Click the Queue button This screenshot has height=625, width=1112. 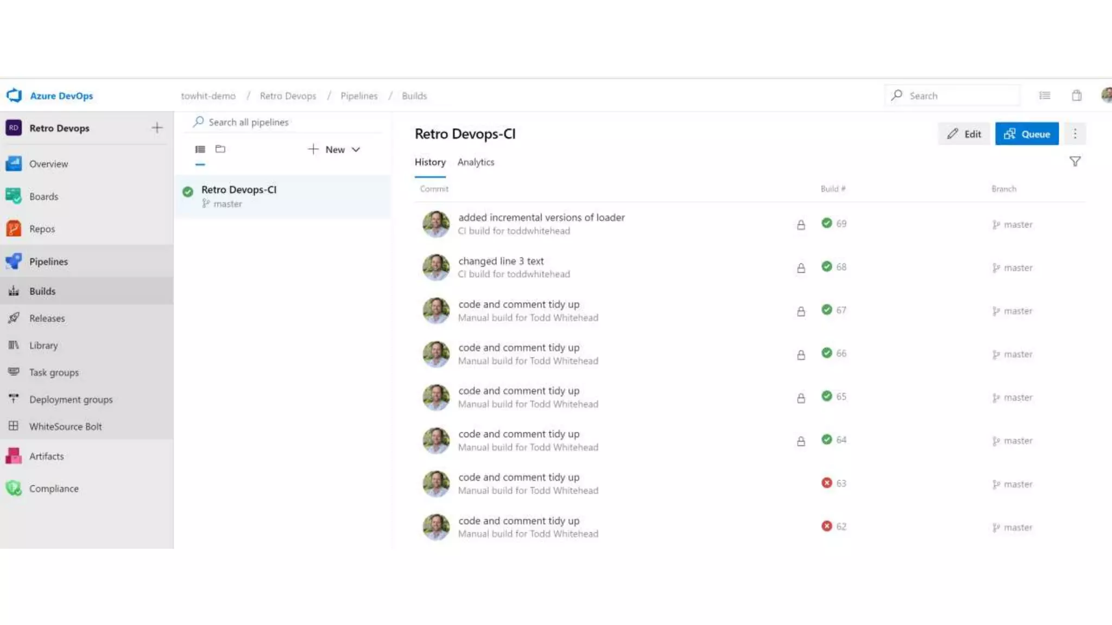coord(1026,134)
